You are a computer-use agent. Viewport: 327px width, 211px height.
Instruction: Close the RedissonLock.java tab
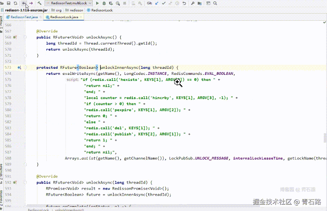tap(81, 17)
